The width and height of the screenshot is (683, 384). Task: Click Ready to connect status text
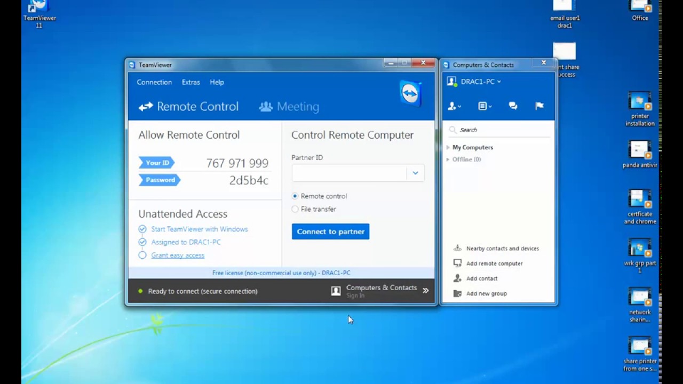[x=203, y=291]
